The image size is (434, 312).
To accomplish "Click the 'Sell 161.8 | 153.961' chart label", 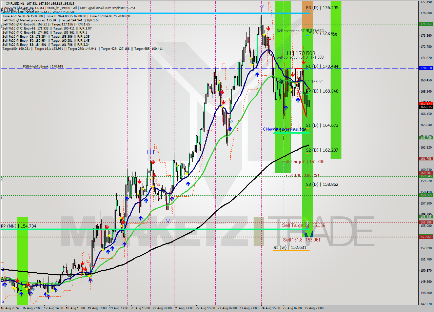I will point(302,240).
